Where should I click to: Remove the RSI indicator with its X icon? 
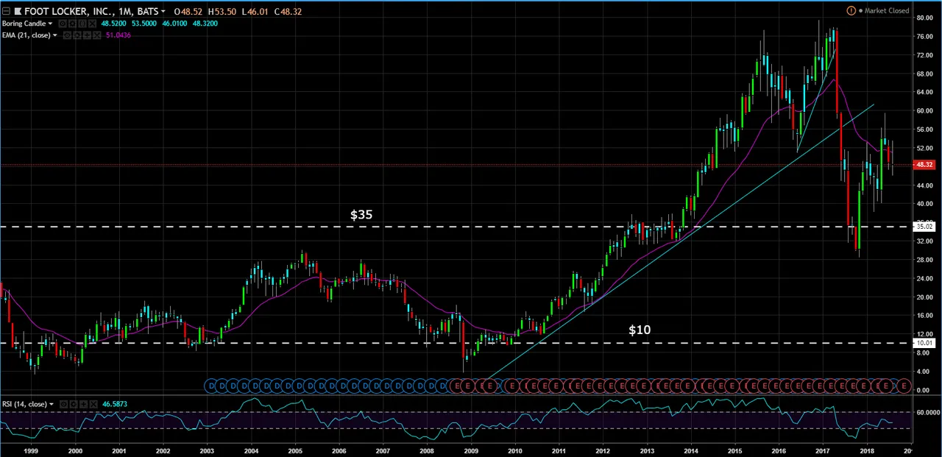click(x=93, y=404)
